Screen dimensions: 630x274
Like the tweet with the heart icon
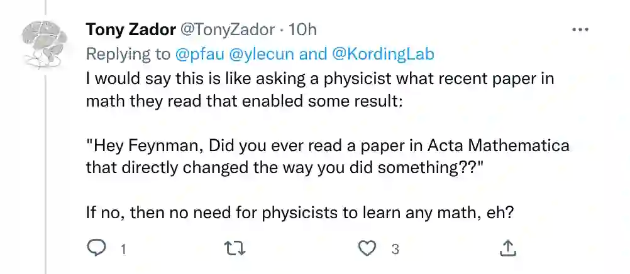(367, 249)
